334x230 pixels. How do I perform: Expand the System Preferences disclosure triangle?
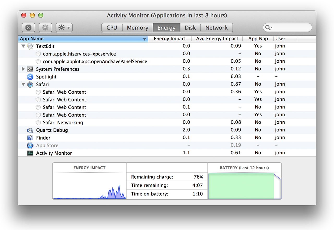(x=23, y=69)
